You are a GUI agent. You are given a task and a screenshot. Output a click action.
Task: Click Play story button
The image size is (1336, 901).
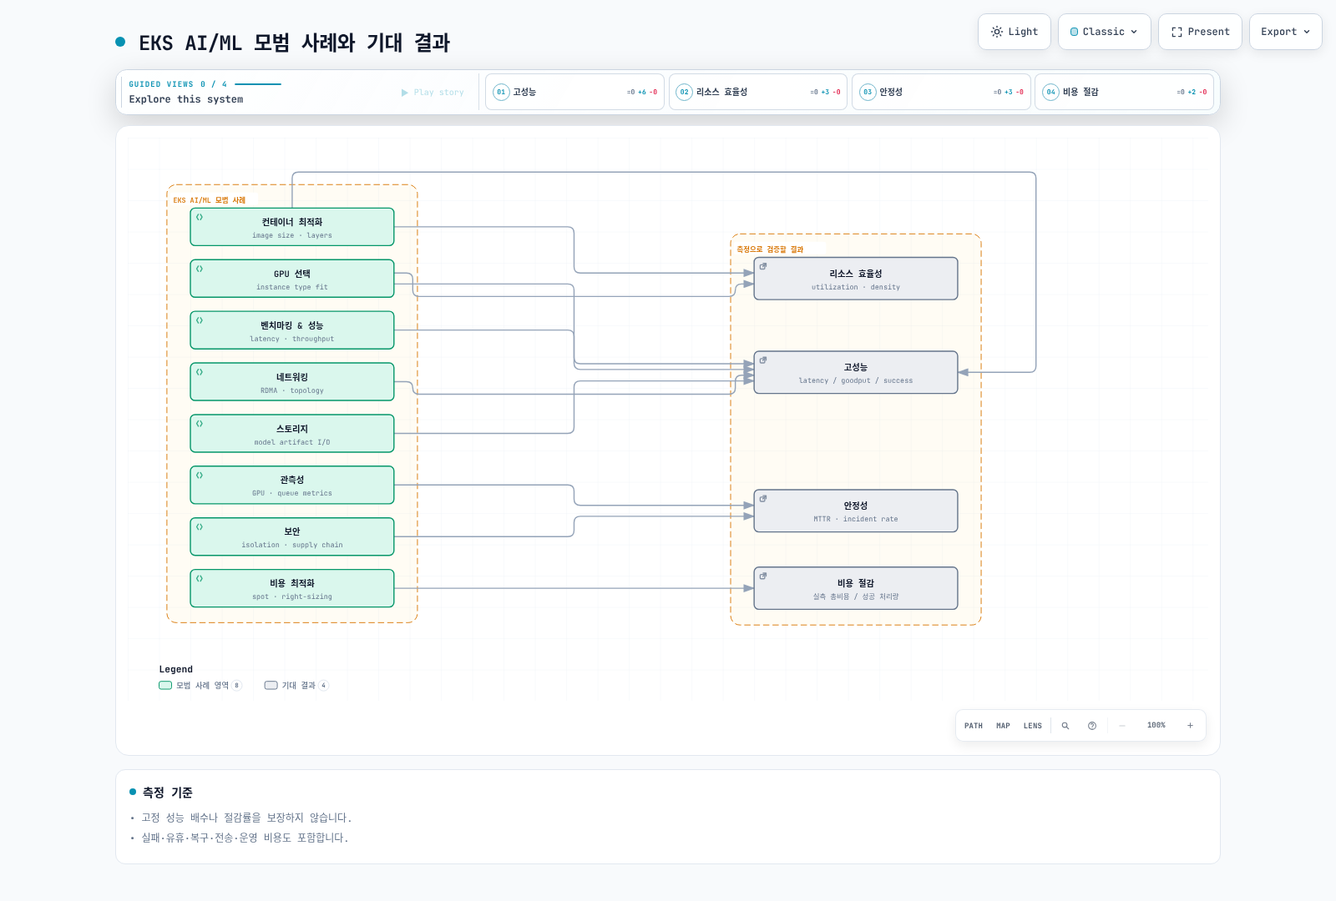tap(433, 93)
